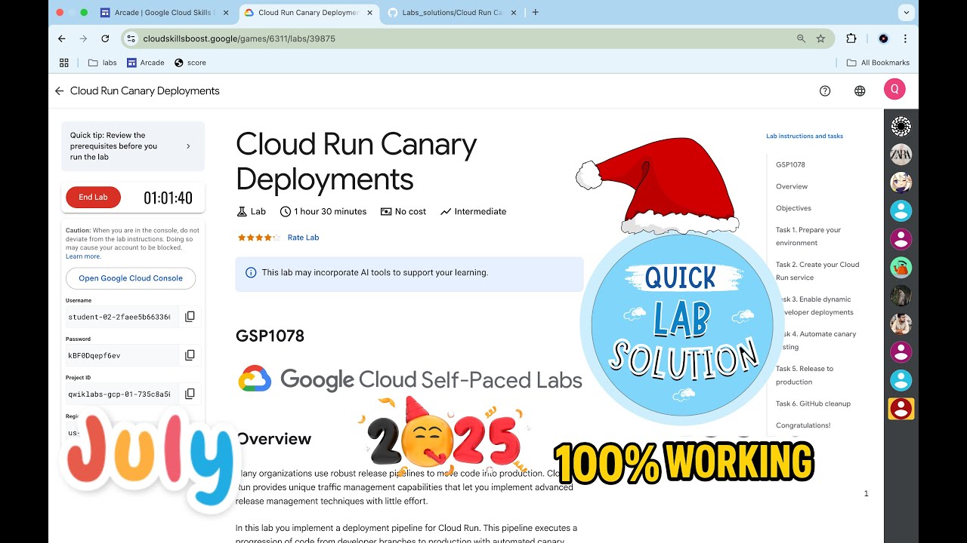Image resolution: width=967 pixels, height=543 pixels.
Task: Click the address bar URL
Action: [x=239, y=38]
